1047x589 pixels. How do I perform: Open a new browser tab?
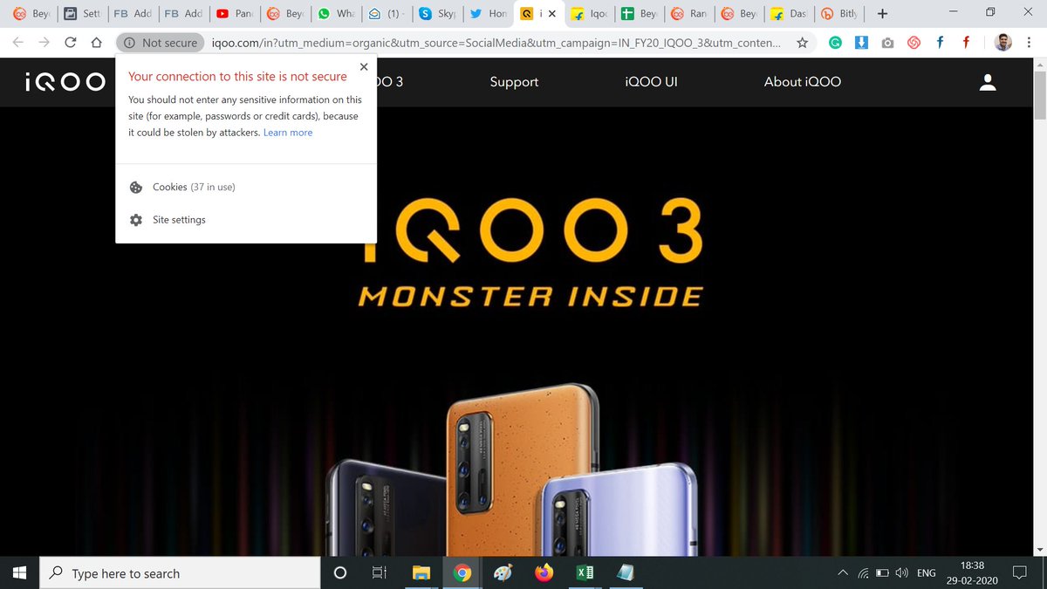(x=882, y=14)
